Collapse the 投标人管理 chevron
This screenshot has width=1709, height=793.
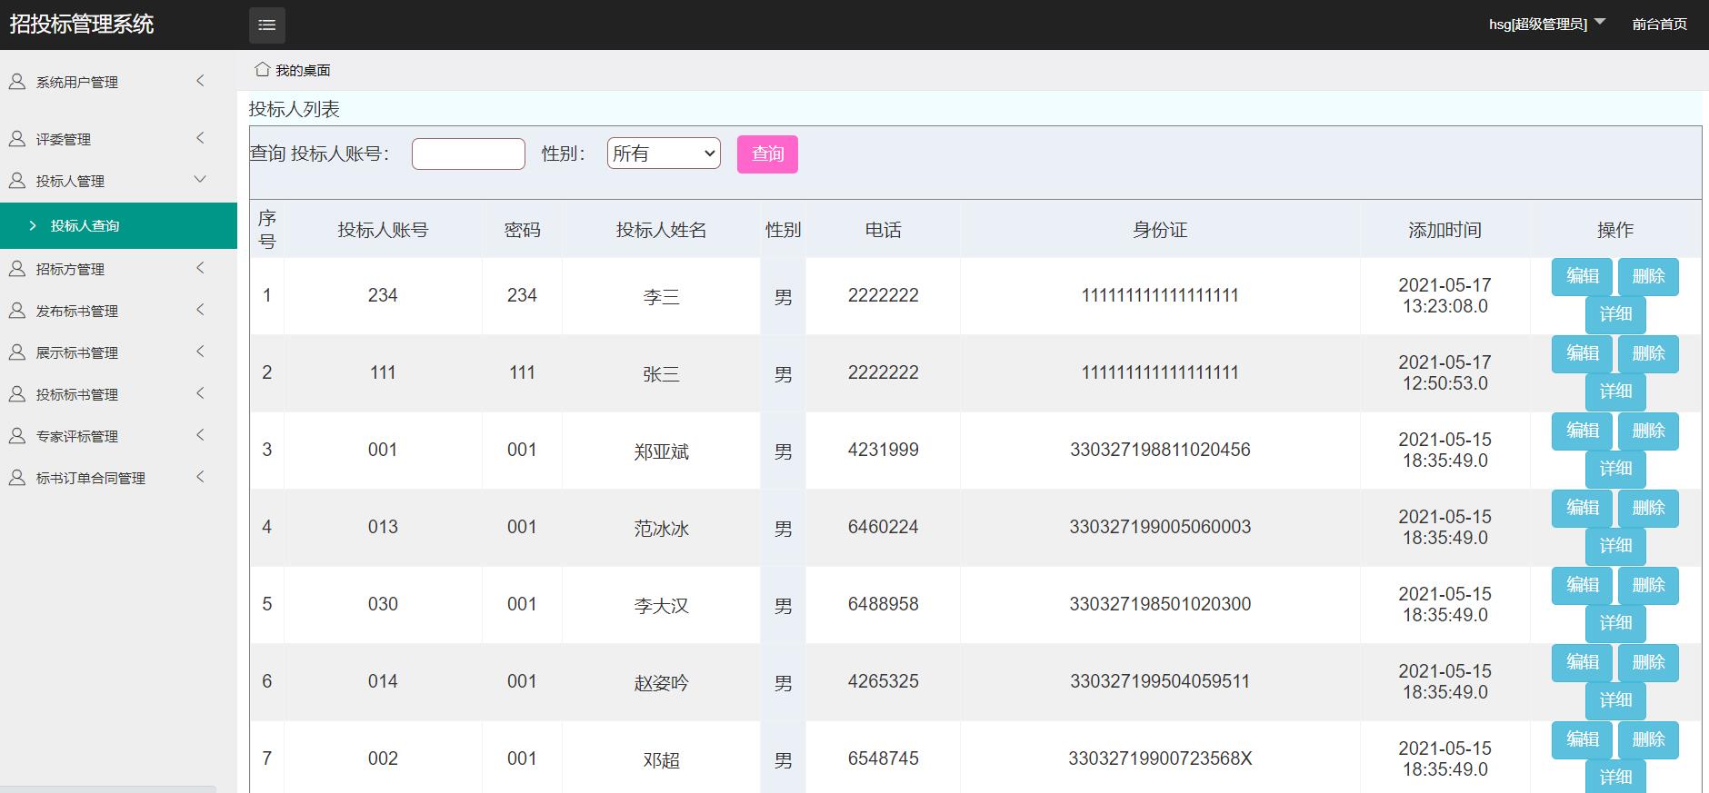pyautogui.click(x=200, y=179)
